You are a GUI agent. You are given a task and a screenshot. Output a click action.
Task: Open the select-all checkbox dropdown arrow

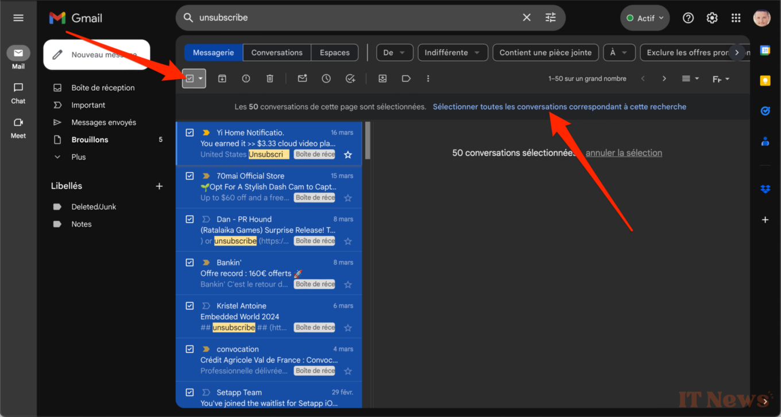point(200,79)
